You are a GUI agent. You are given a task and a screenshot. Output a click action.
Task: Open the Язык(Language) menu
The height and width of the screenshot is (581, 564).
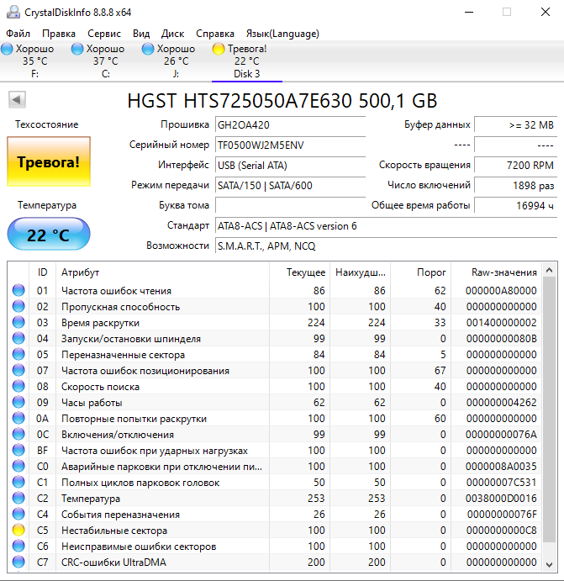click(x=282, y=34)
